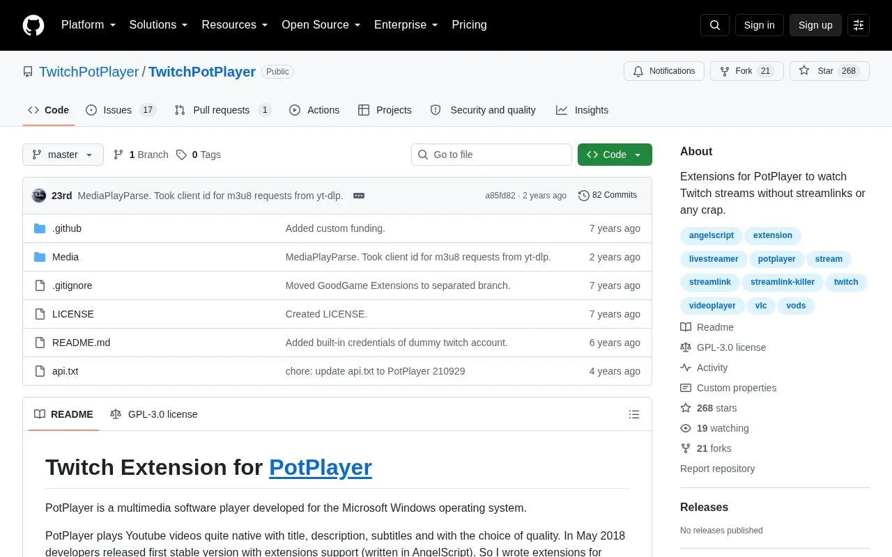
Task: View the 1 Branch link
Action: [141, 155]
